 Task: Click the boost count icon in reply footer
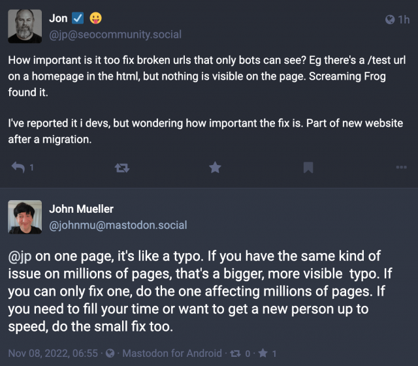tap(236, 353)
